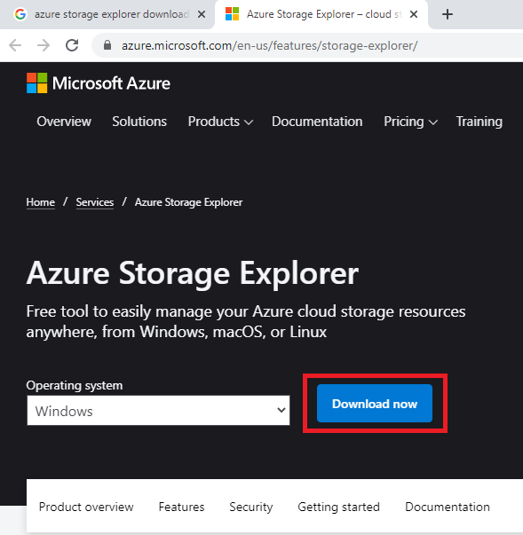
Task: Open the Training nav item
Action: click(479, 122)
